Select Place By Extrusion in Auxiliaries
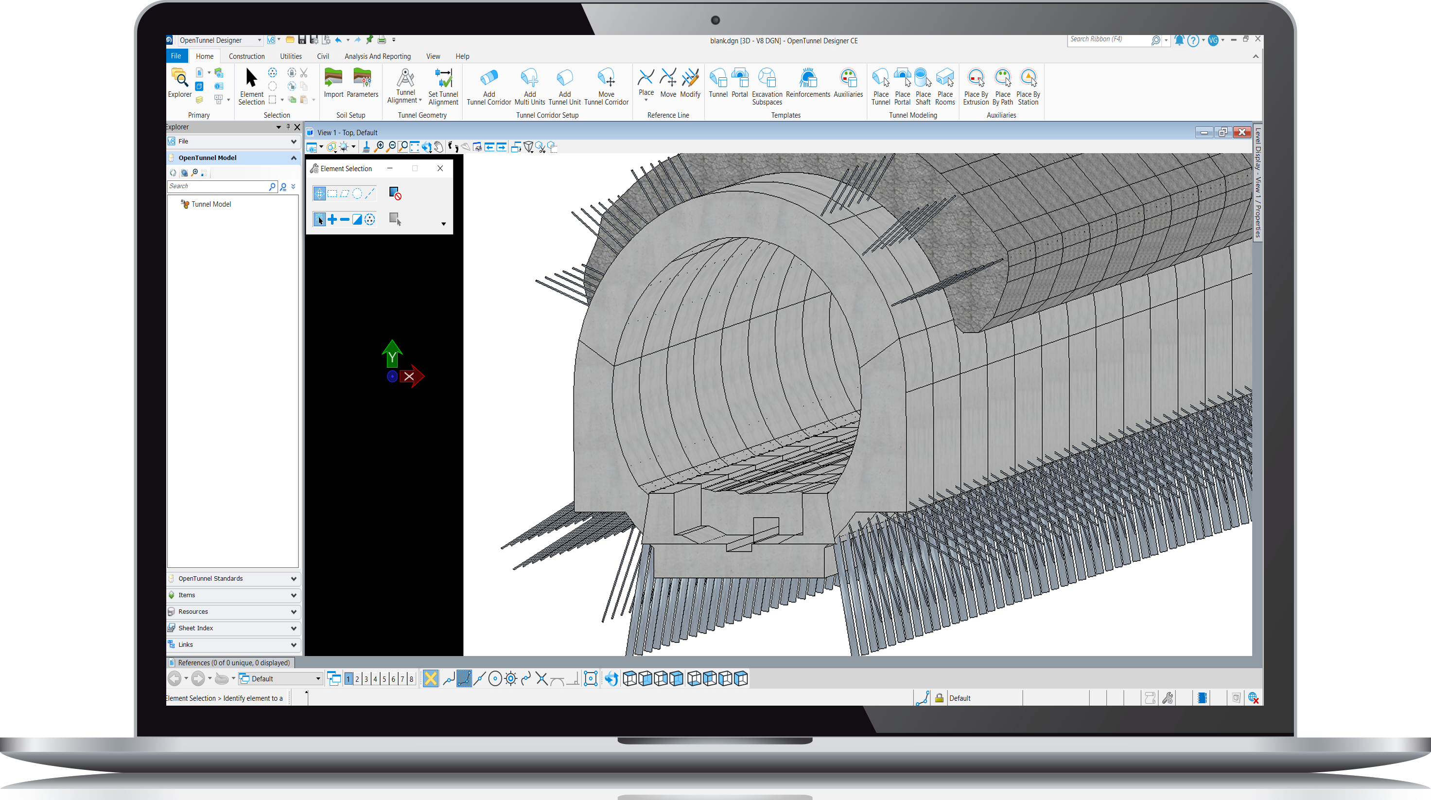The width and height of the screenshot is (1431, 800). 976,85
